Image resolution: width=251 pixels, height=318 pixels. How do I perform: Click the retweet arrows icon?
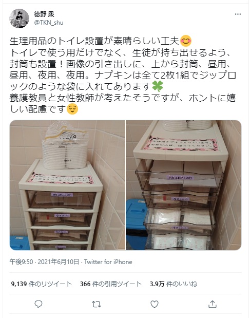[x=96, y=304]
